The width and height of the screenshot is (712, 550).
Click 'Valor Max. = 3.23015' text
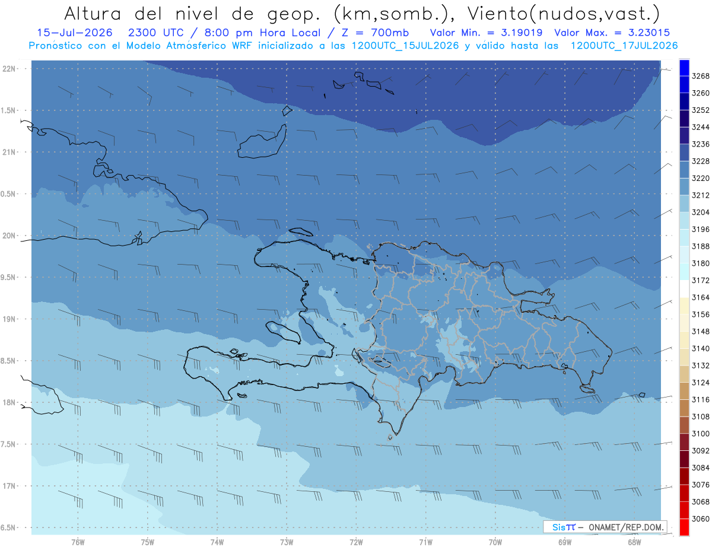point(612,33)
